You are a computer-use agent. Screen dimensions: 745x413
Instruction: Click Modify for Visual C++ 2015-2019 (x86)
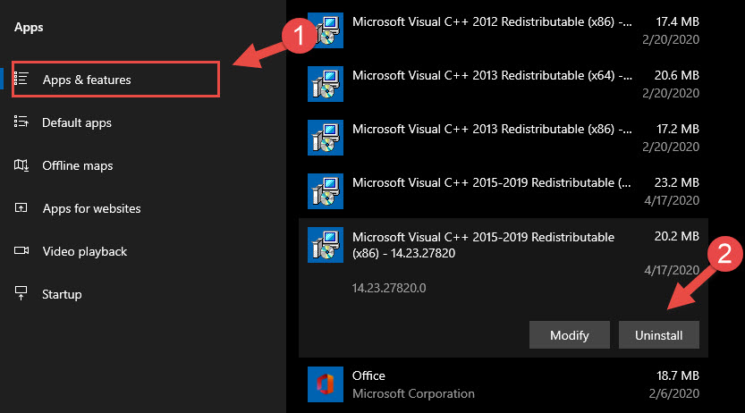click(569, 335)
